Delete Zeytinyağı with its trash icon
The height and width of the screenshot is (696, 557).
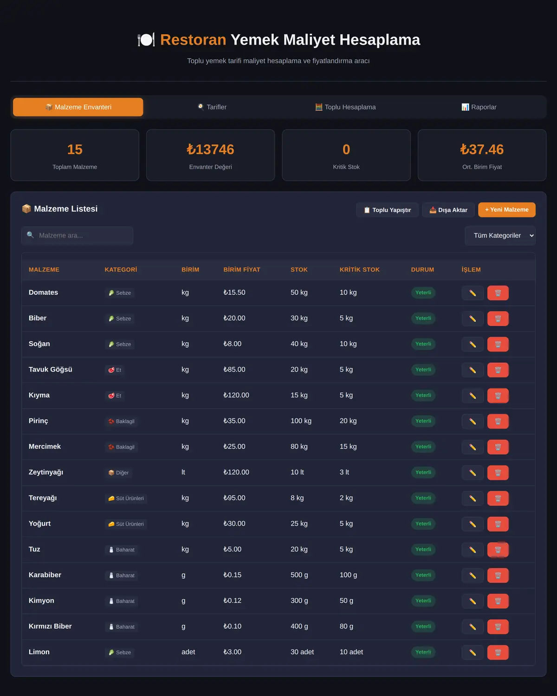(x=498, y=473)
